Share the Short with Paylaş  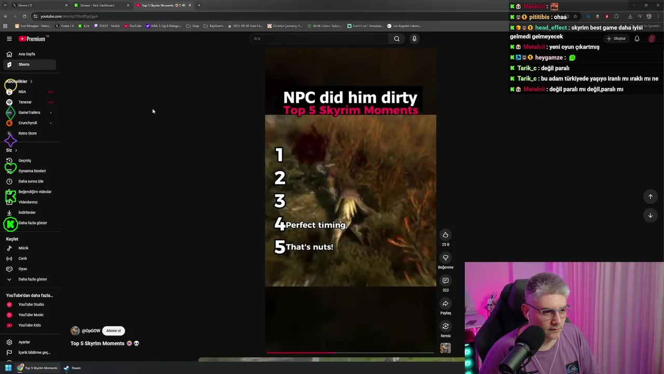click(x=446, y=303)
